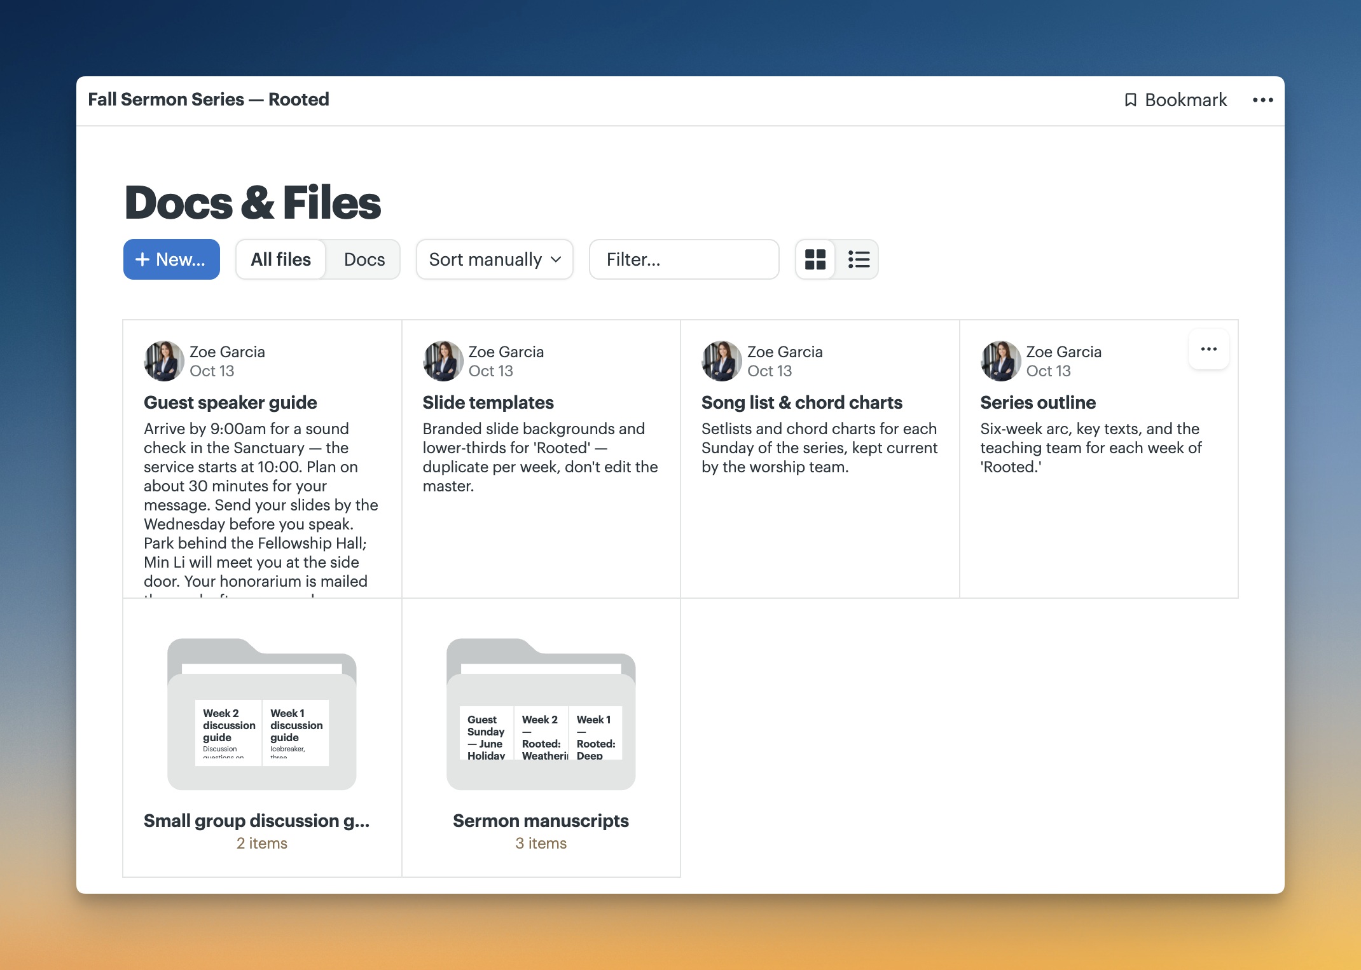Open Fall Sermon Series — Rooted project link
The height and width of the screenshot is (970, 1361).
tap(209, 99)
